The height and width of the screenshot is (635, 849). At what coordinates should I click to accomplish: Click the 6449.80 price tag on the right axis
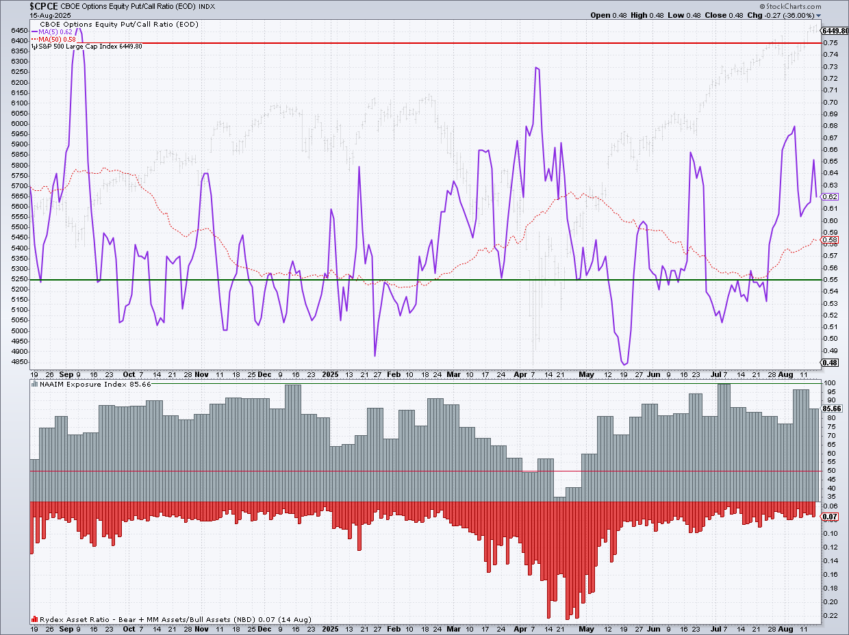tap(835, 31)
